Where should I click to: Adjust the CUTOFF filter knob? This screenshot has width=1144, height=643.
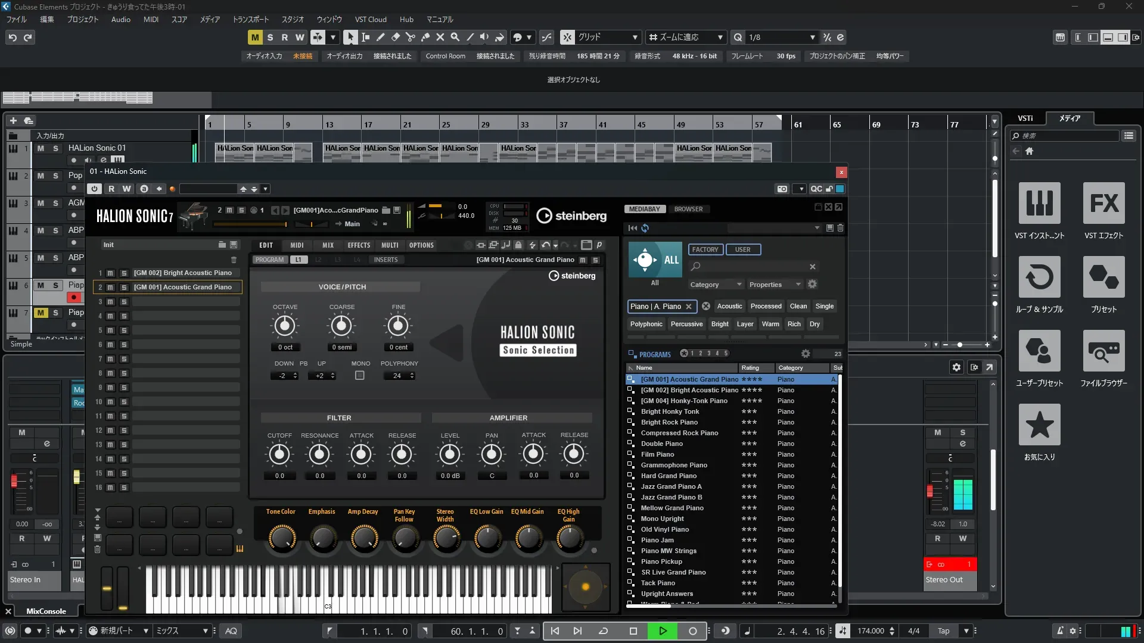pyautogui.click(x=279, y=455)
